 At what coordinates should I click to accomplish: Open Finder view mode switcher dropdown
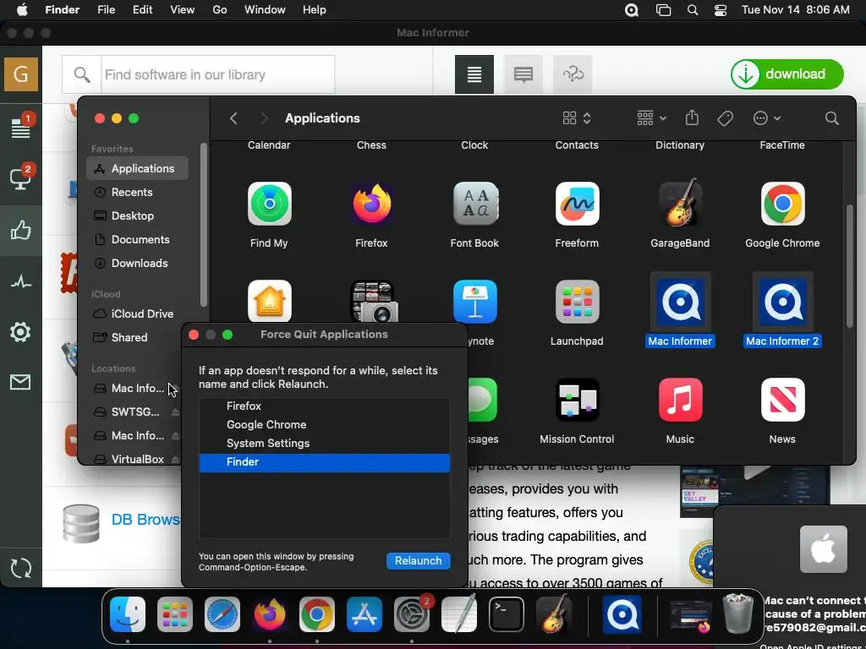[577, 118]
